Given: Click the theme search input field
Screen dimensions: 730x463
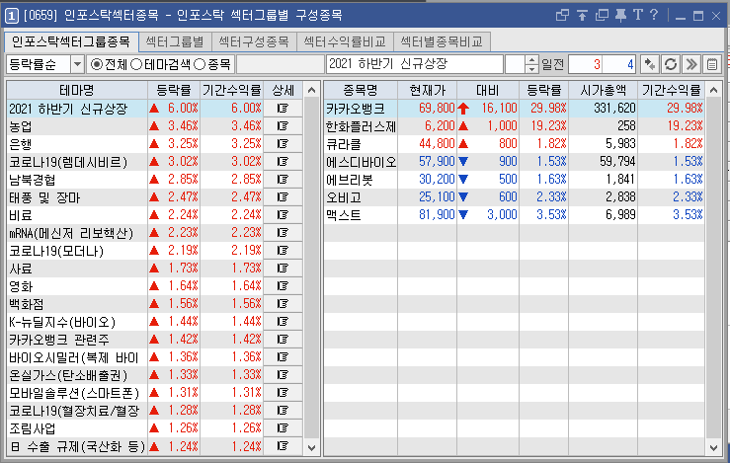Looking at the screenshot, I should coord(281,64).
